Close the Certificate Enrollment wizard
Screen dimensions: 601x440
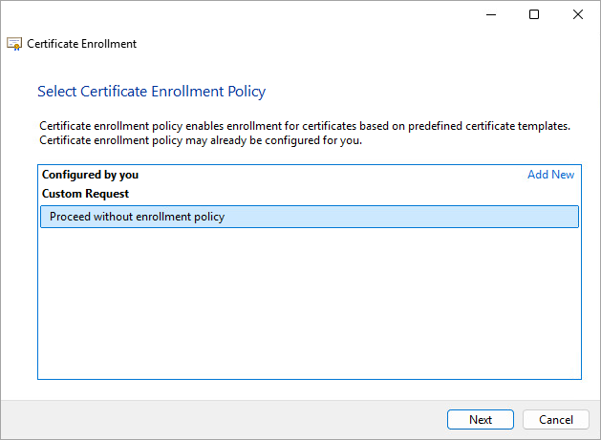(578, 14)
